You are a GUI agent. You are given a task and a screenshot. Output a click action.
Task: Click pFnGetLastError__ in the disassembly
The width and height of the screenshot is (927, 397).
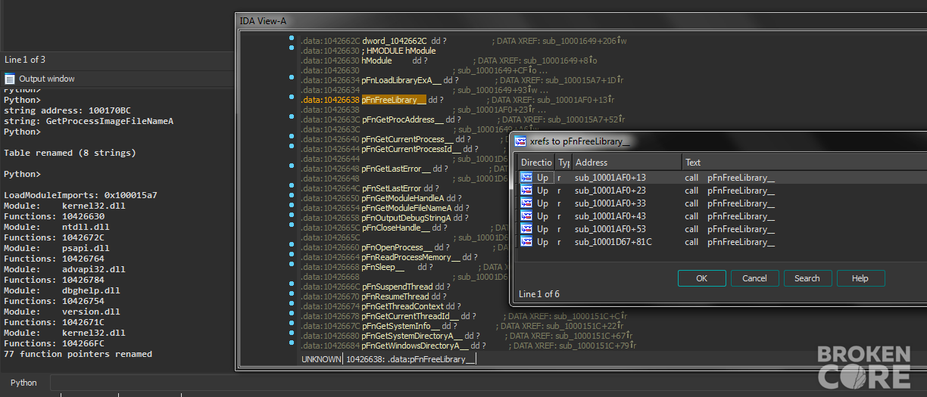(x=396, y=169)
